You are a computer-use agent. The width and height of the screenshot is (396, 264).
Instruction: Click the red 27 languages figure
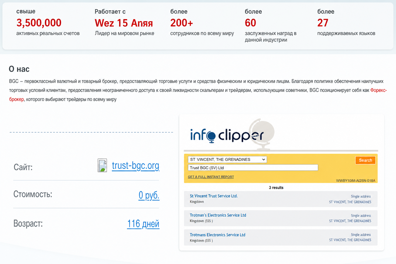323,23
